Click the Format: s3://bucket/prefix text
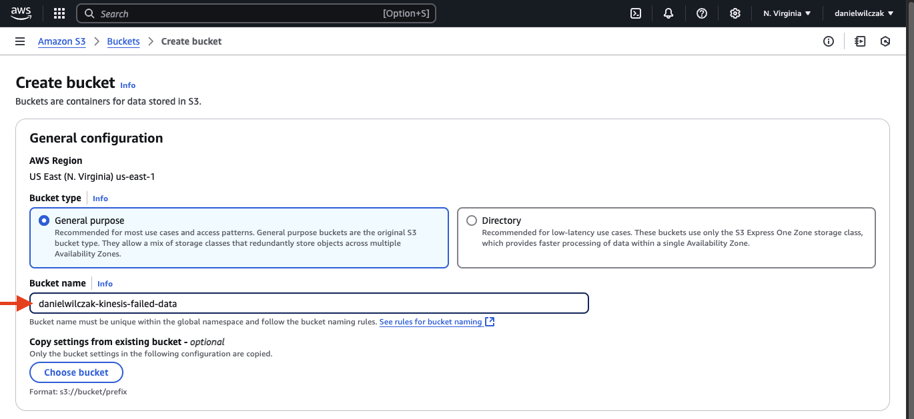The height and width of the screenshot is (419, 914). (78, 392)
